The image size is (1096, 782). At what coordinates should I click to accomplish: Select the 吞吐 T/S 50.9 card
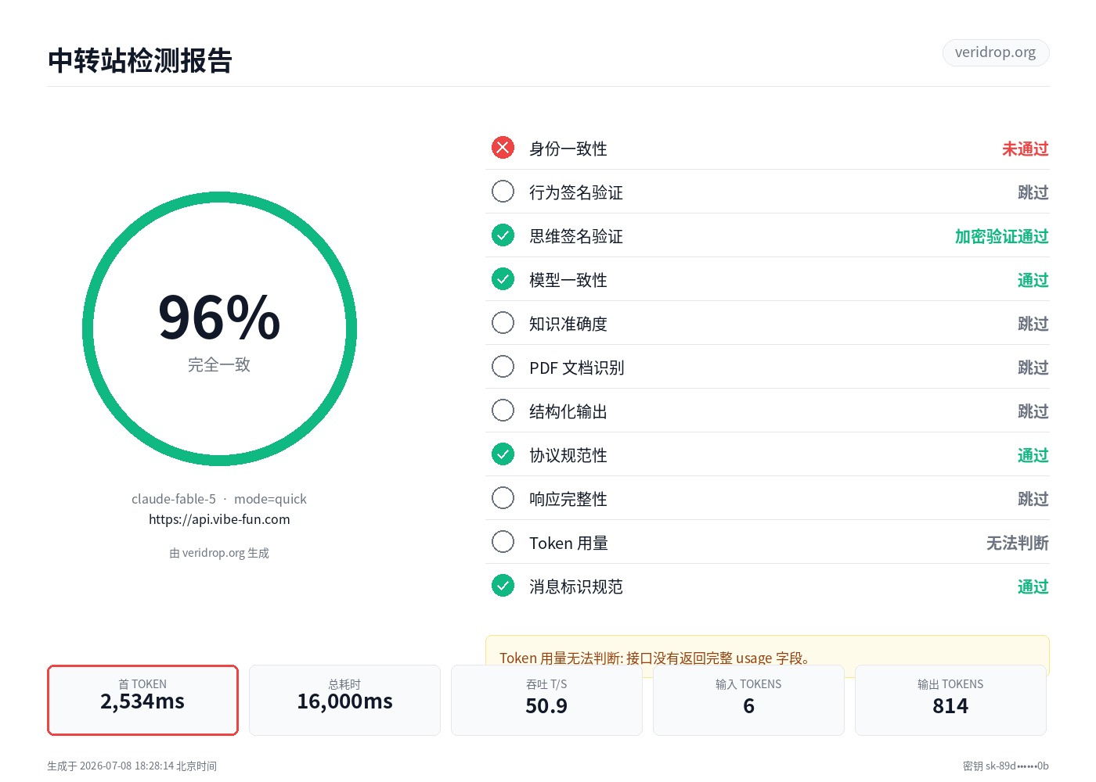point(546,700)
